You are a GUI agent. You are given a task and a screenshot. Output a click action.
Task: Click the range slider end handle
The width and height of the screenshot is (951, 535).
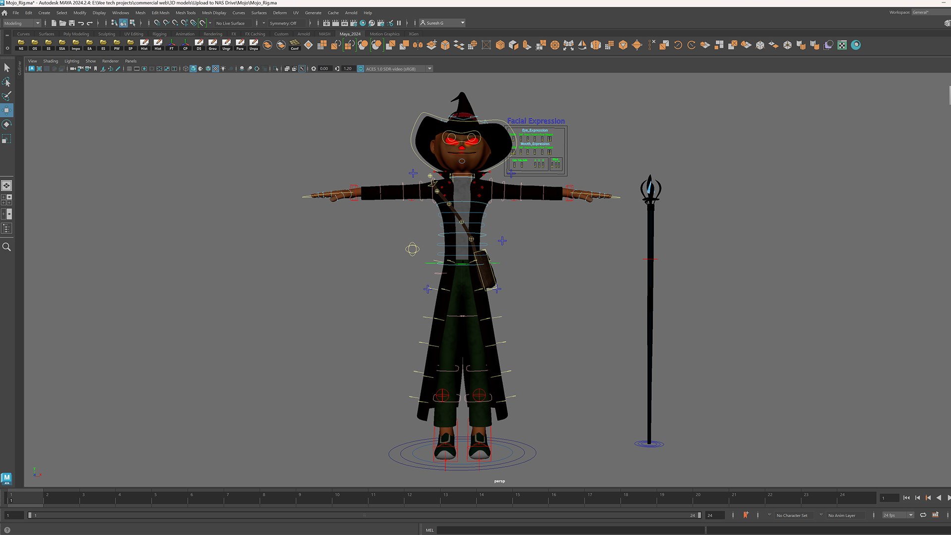699,515
